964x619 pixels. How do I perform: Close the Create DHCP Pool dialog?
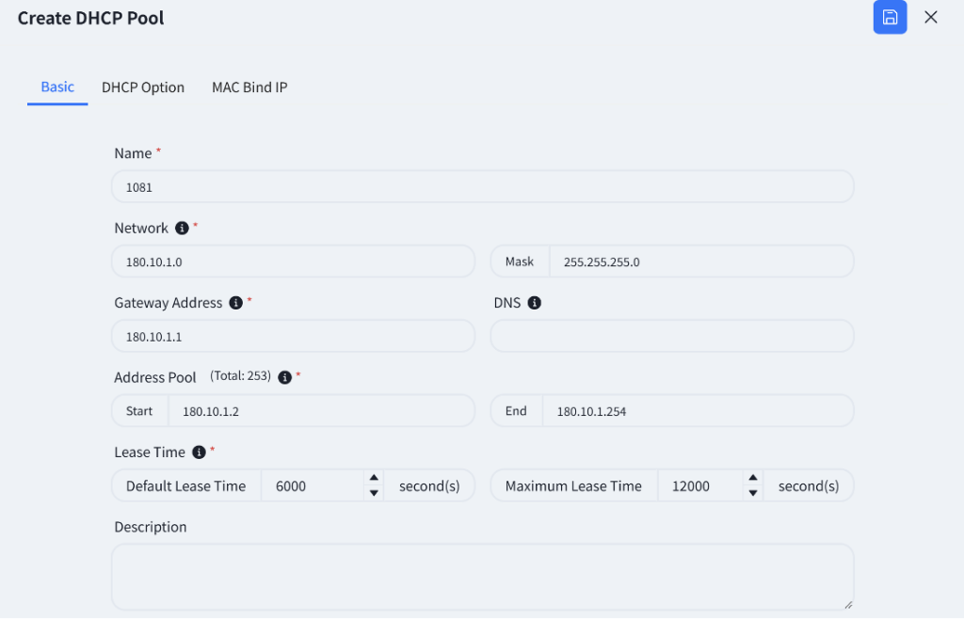[x=931, y=17]
